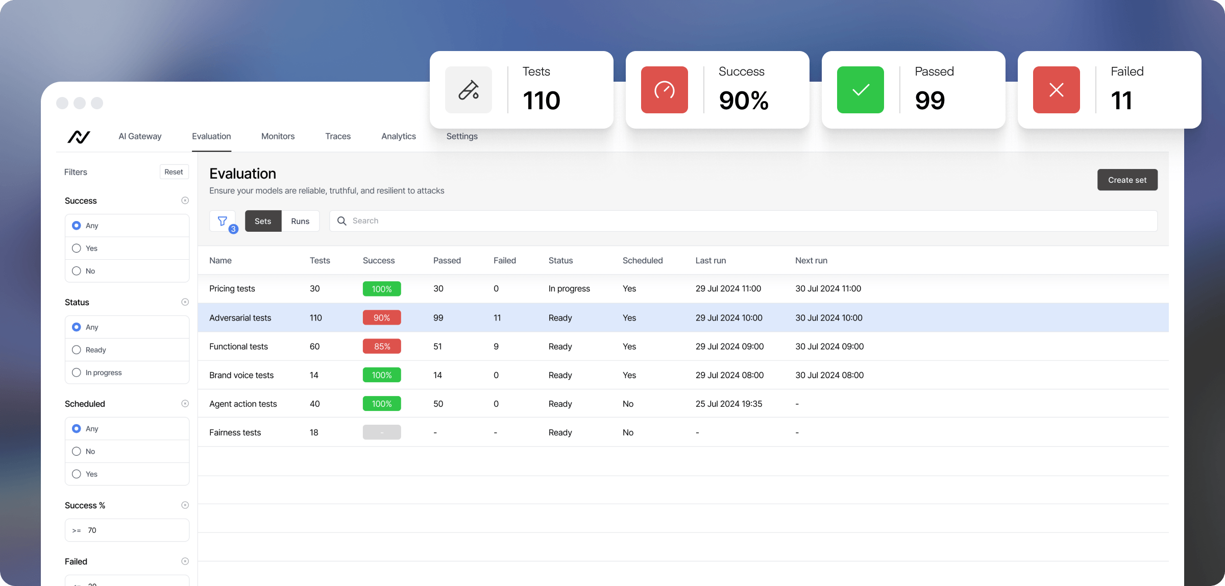1225x586 pixels.
Task: Click the In progress status of Pricing tests
Action: [x=569, y=289]
